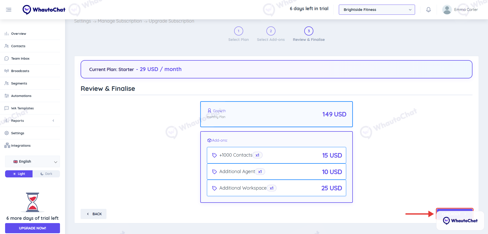
Task: Click step 3 Review & Finalise circle
Action: [309, 31]
